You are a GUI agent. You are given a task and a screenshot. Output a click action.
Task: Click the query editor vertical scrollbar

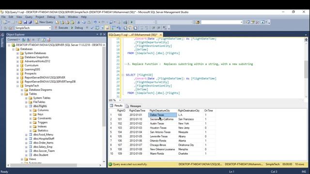[306, 69]
